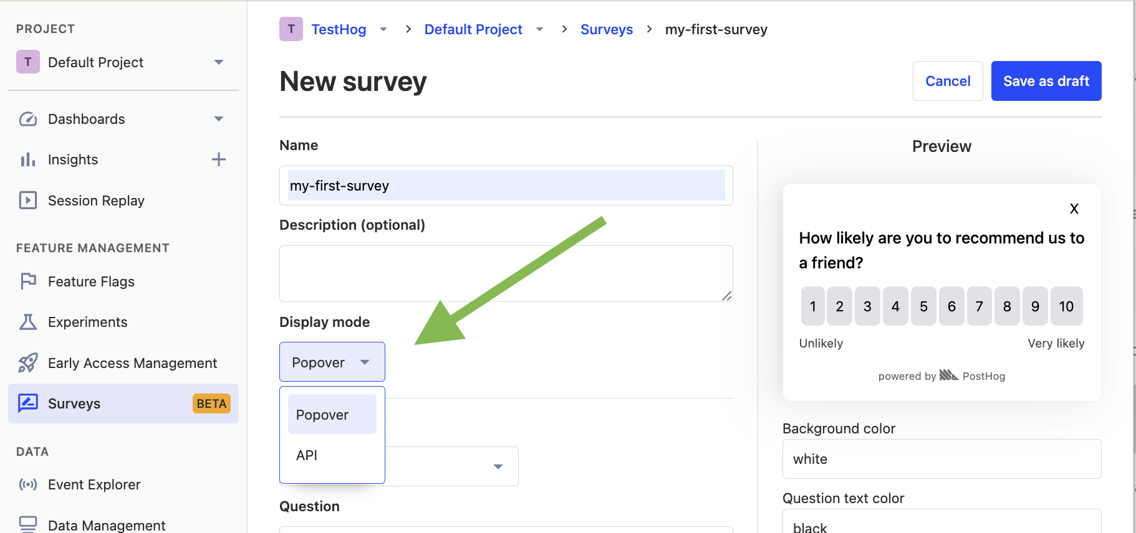This screenshot has width=1136, height=533.
Task: Click the Session Replay play icon
Action: pos(28,200)
